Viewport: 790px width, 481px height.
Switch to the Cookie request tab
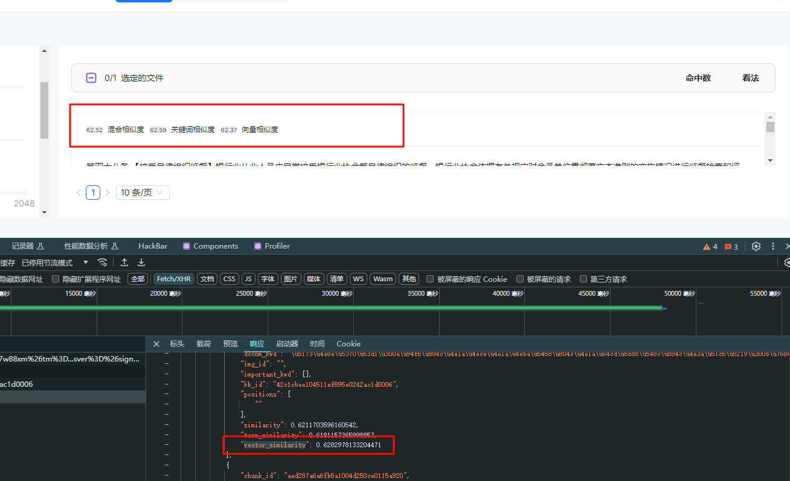348,344
